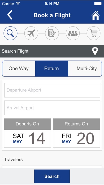This screenshot has width=104, height=185.
Task: Switch to One Way trip type
Action: tap(19, 69)
